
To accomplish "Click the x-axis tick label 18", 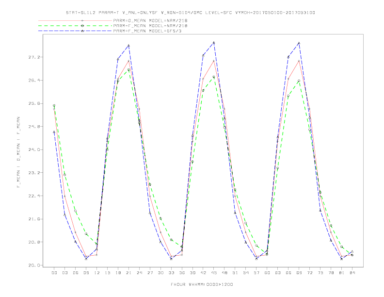I will (x=118, y=273).
